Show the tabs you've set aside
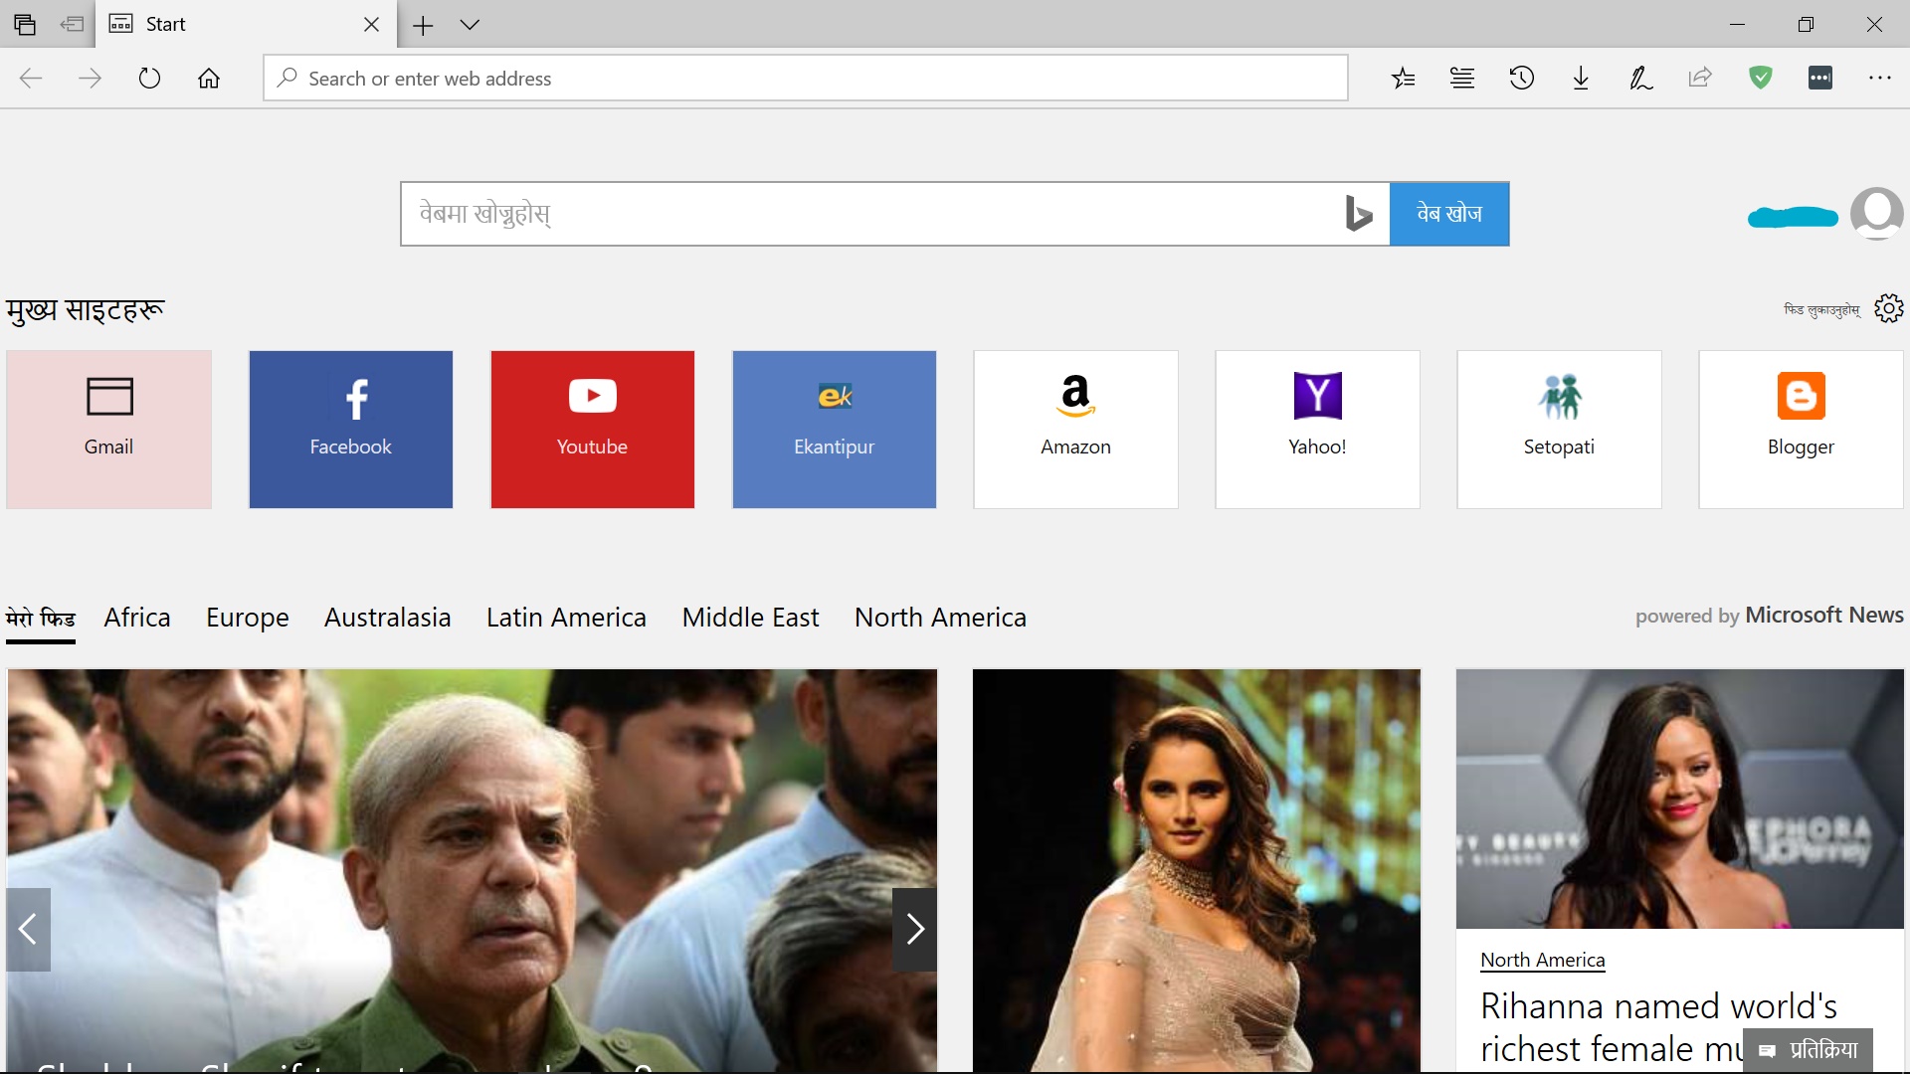1910x1074 pixels. 25,24
